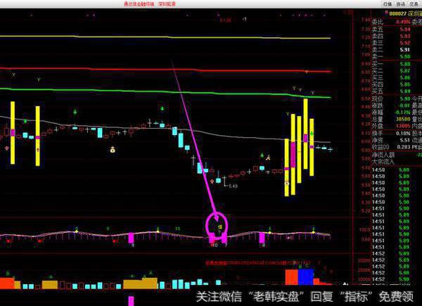Click the 现价 current price label

tap(377, 98)
